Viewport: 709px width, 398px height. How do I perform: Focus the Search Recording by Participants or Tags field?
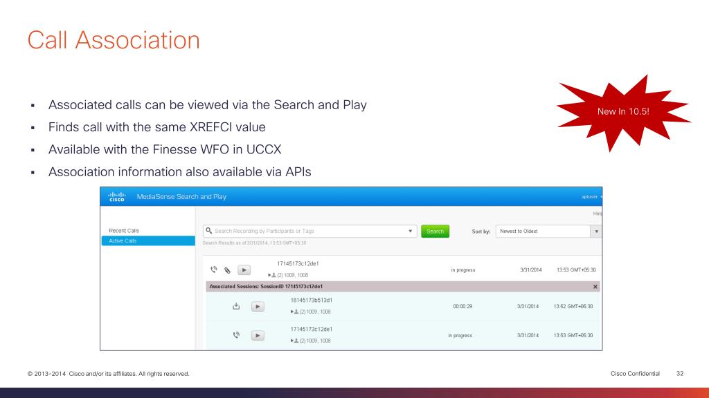coord(309,231)
